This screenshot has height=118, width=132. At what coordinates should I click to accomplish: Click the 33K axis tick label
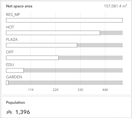(80, 90)
